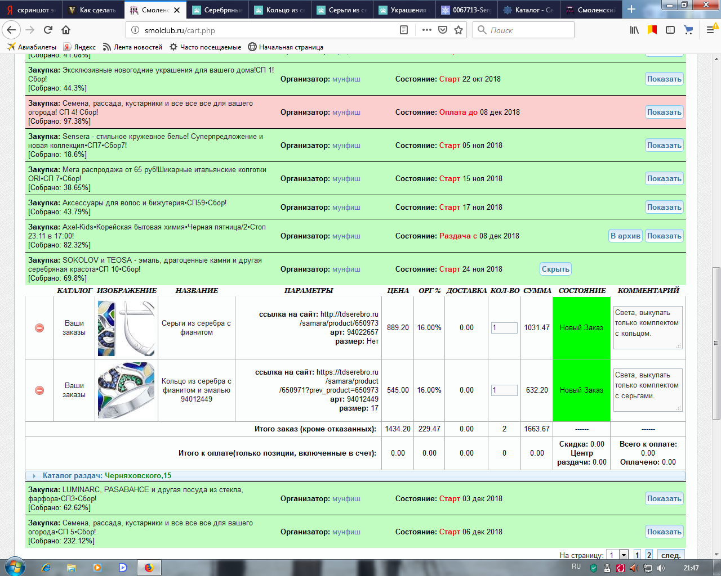Viewport: 721px width, 576px height.
Task: Open the Windows Start menu
Action: pyautogui.click(x=15, y=568)
